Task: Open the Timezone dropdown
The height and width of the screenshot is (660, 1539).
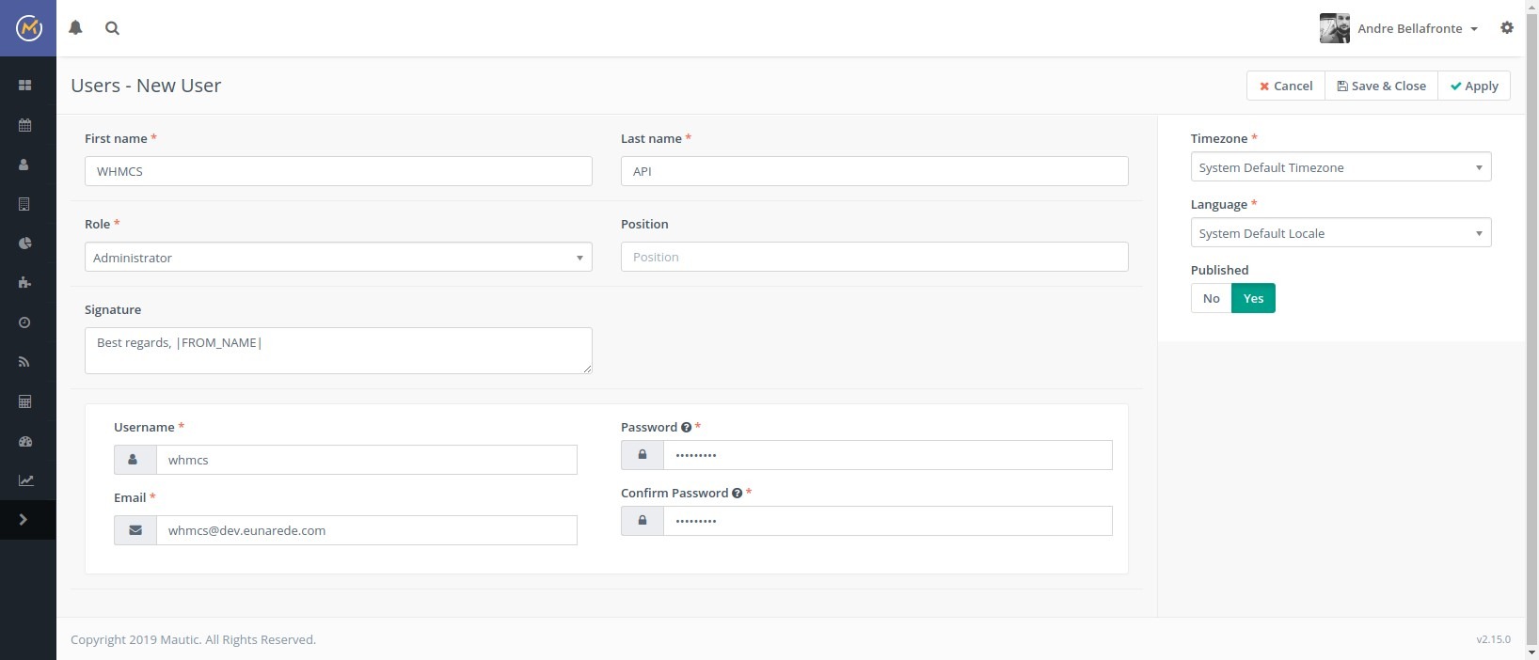Action: [x=1340, y=167]
